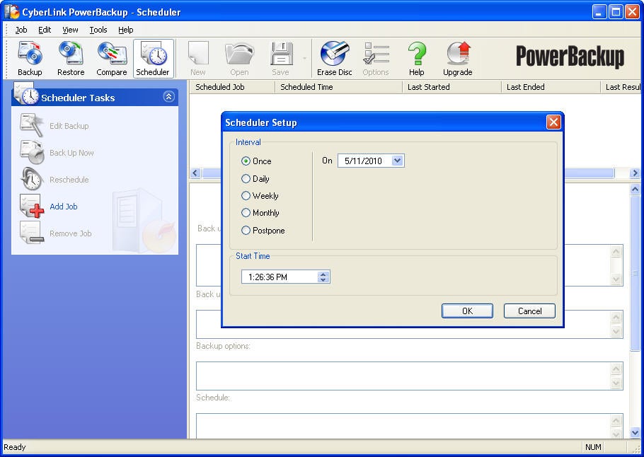
Task: Increase start time with up spinner arrow
Action: pyautogui.click(x=323, y=274)
